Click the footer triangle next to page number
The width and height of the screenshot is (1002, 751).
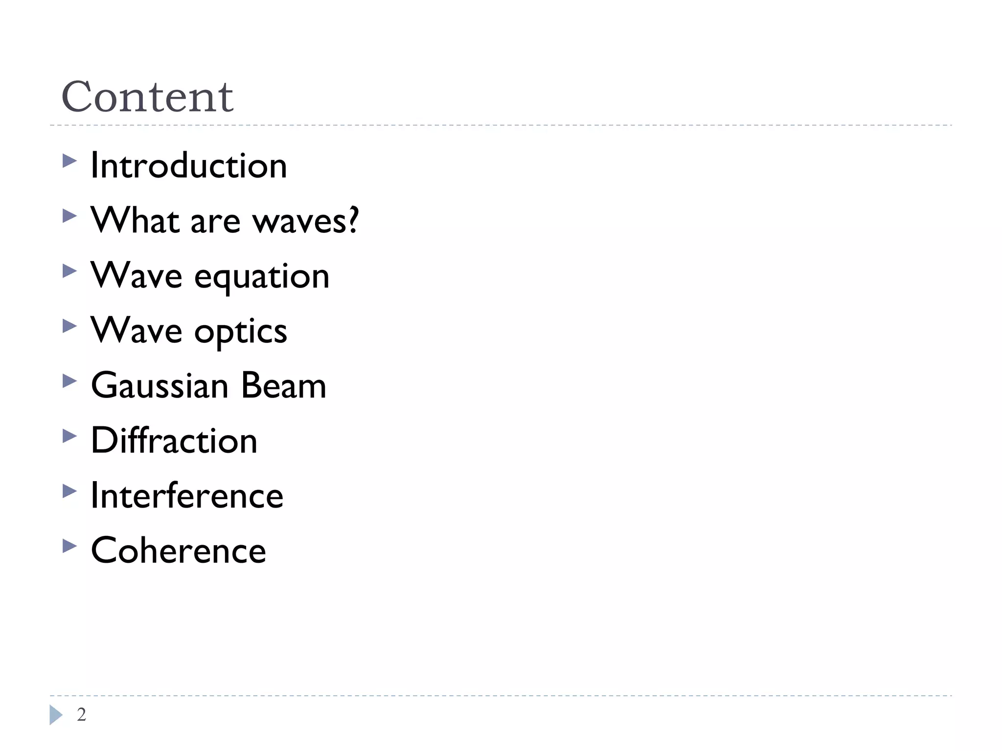(56, 715)
